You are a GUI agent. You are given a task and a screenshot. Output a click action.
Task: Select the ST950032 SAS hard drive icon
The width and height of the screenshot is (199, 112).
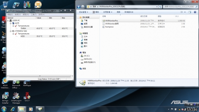pos(13,31)
